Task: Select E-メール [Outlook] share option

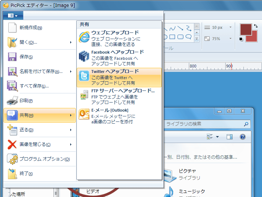Action: (119, 116)
